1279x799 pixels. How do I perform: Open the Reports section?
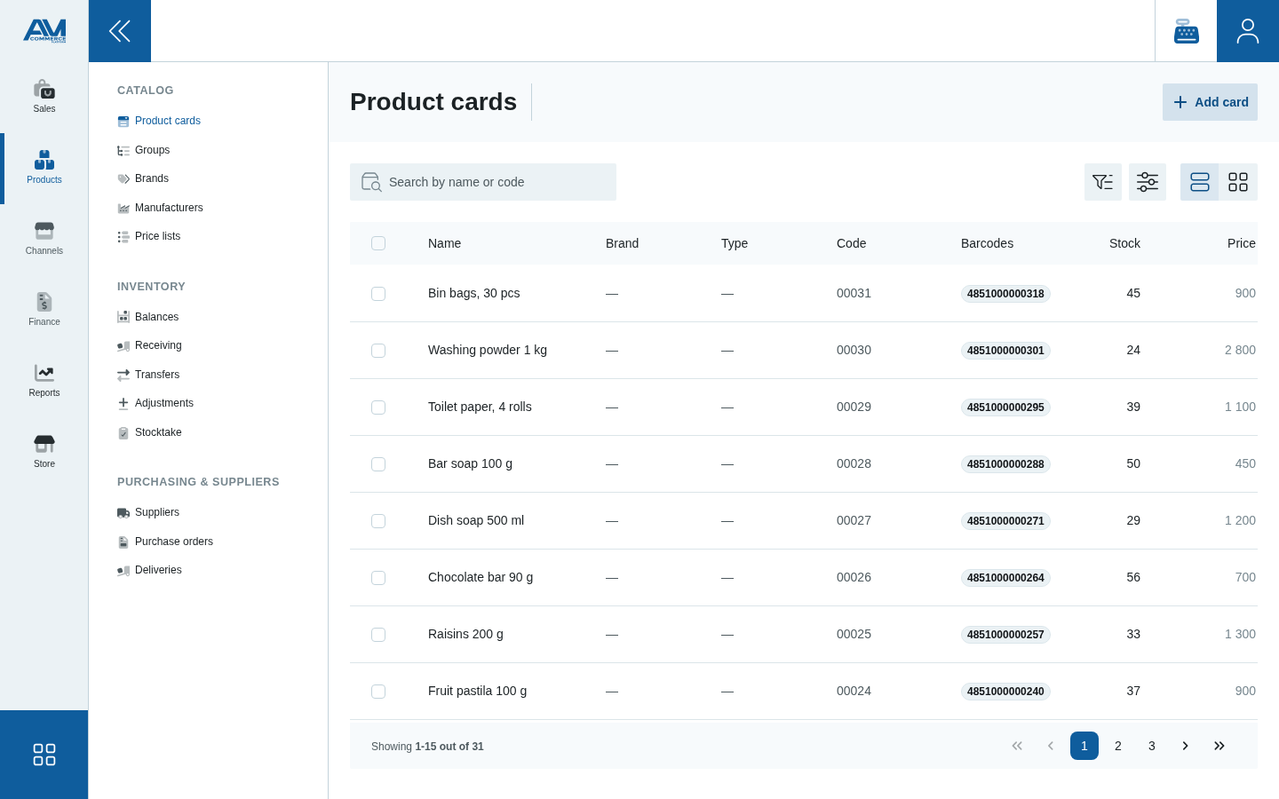[x=44, y=382]
